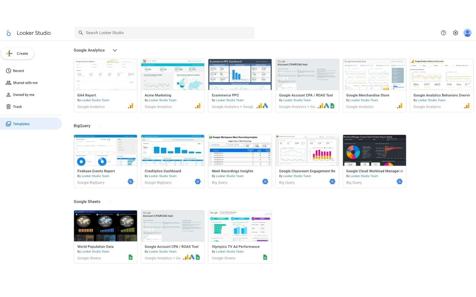Click the Search Looker Studio field
The width and height of the screenshot is (476, 297).
click(165, 33)
